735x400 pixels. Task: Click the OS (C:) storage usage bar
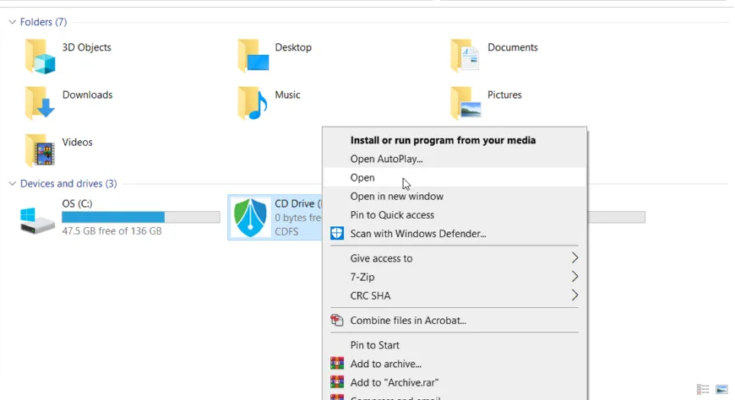tap(140, 217)
